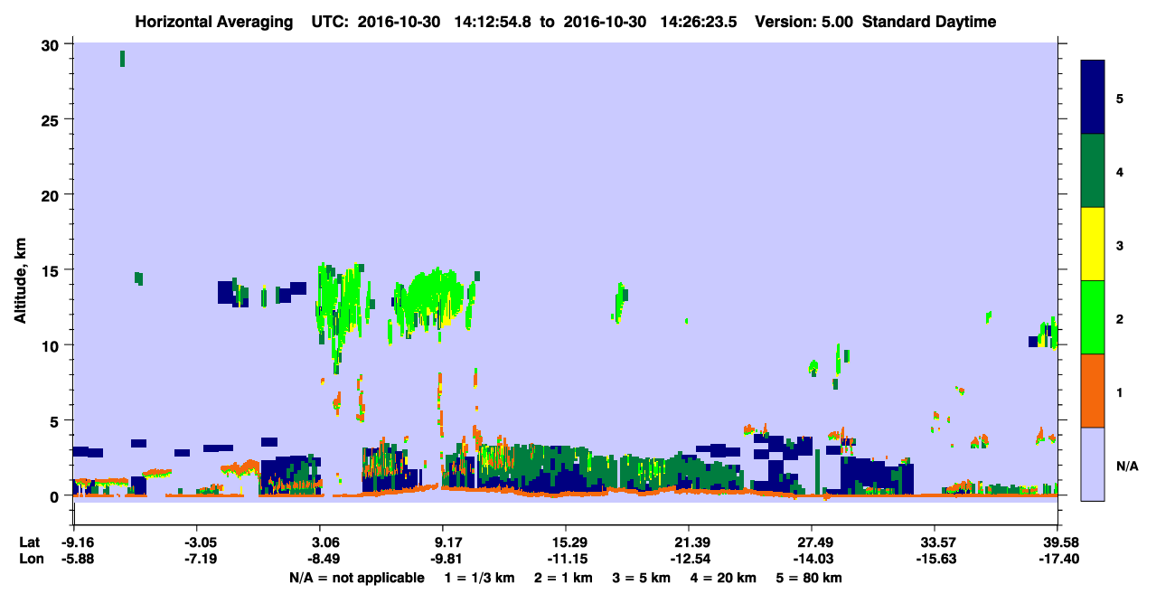1175x603 pixels.
Task: Click the y-axis tick label 15
Action: (52, 269)
